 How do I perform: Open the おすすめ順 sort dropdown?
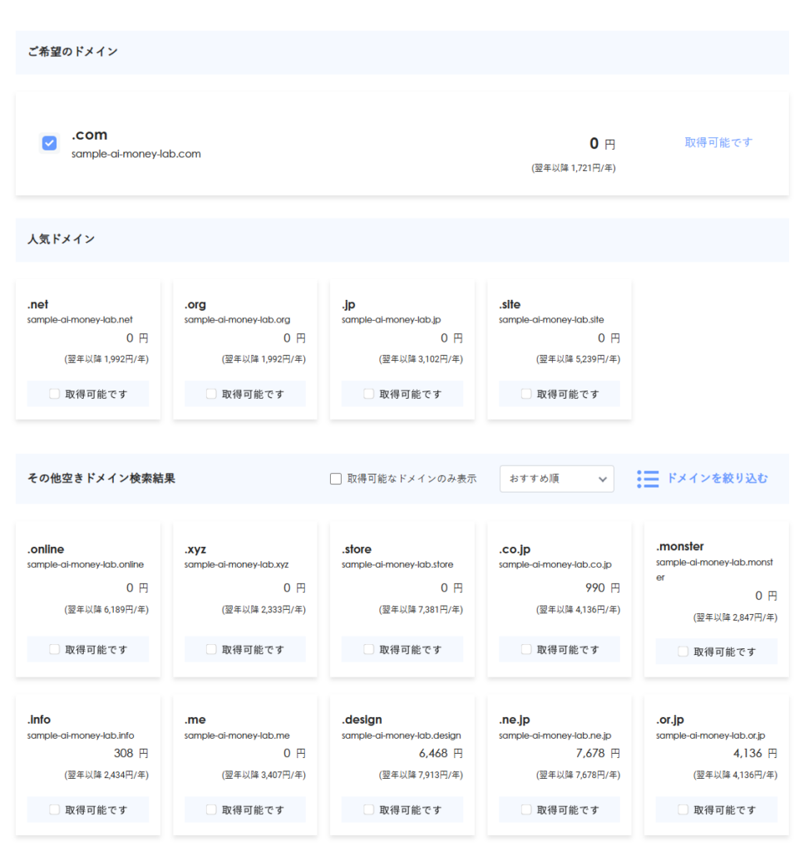tap(556, 479)
